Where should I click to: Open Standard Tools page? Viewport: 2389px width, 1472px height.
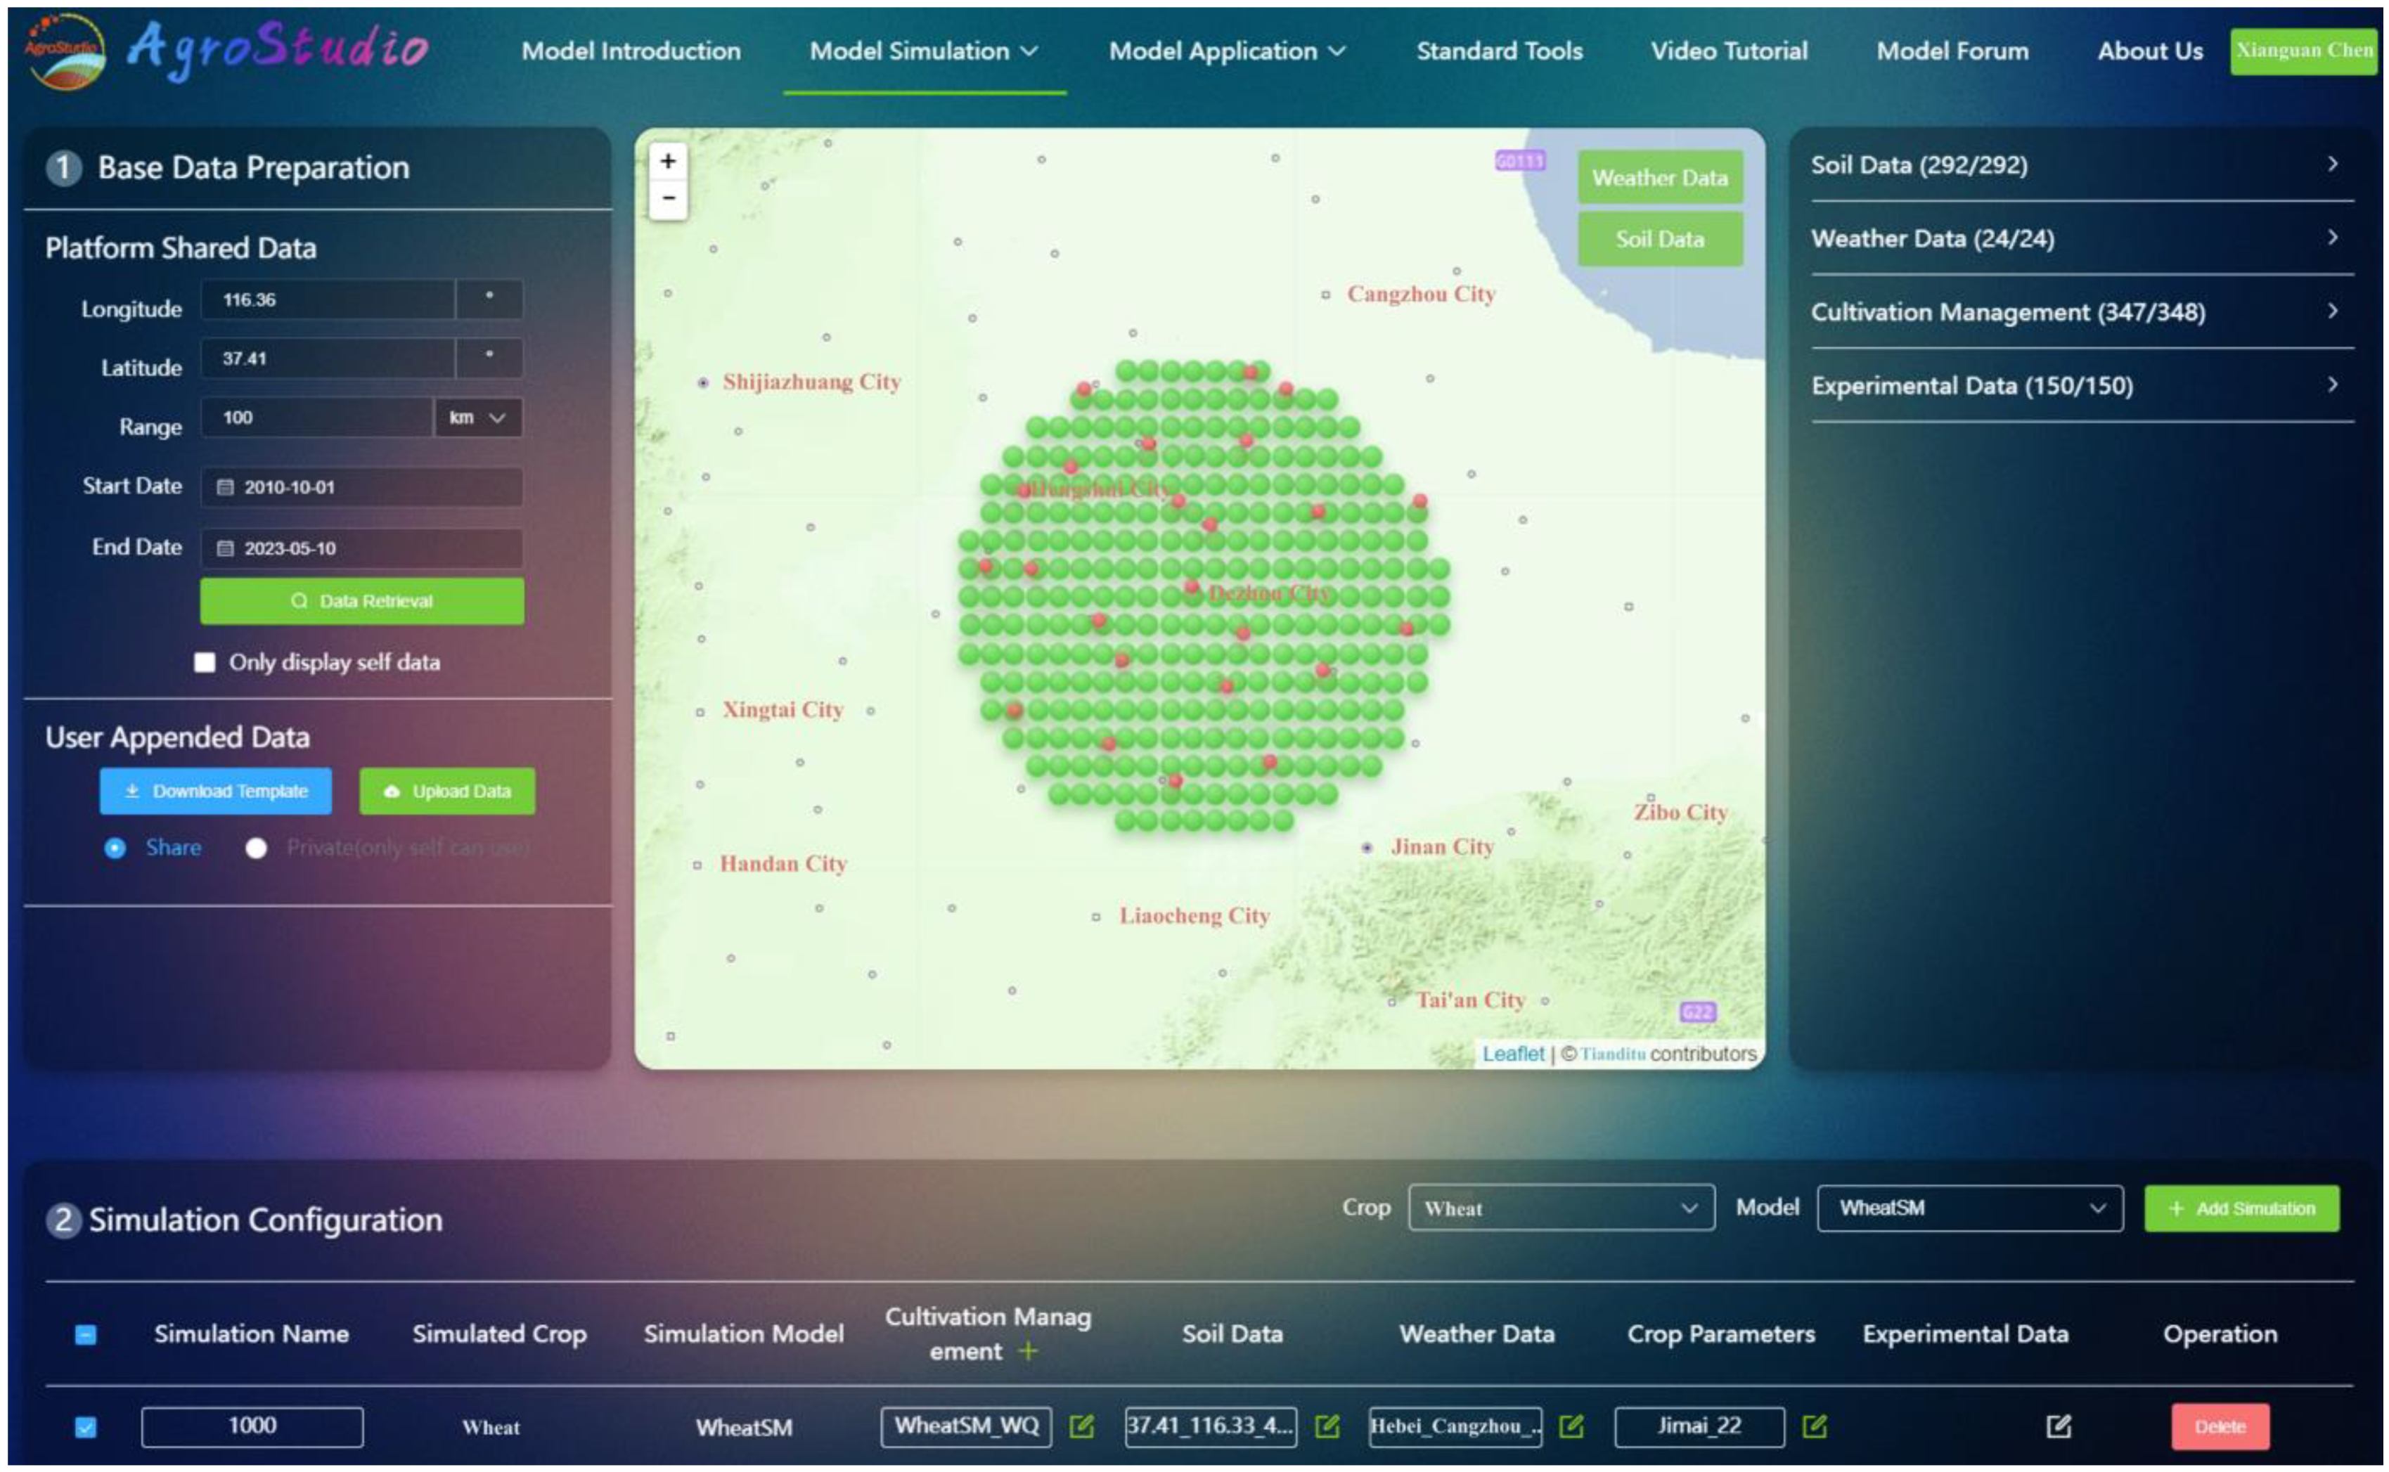point(1499,51)
